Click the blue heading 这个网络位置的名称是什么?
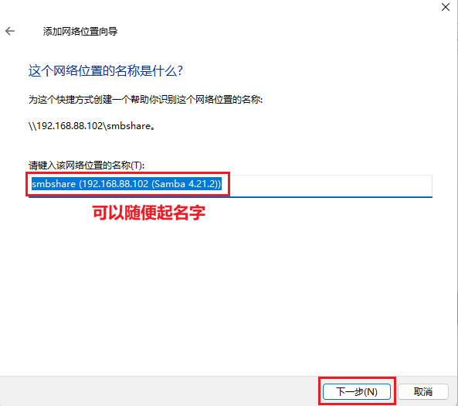Image resolution: width=458 pixels, height=406 pixels. pos(106,71)
